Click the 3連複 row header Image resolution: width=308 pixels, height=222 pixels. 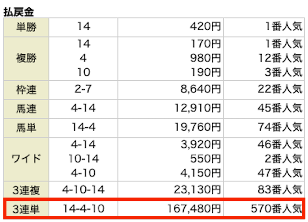tap(26, 190)
